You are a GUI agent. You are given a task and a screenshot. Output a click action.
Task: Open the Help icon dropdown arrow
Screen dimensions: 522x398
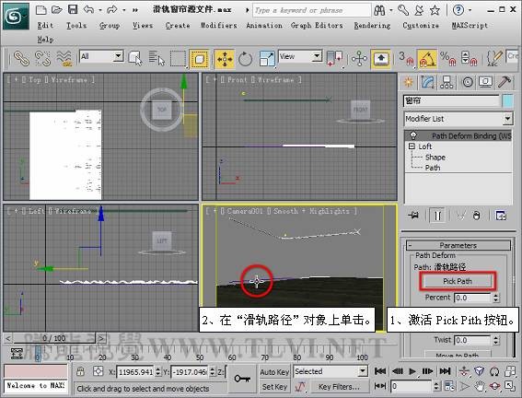[x=470, y=10]
